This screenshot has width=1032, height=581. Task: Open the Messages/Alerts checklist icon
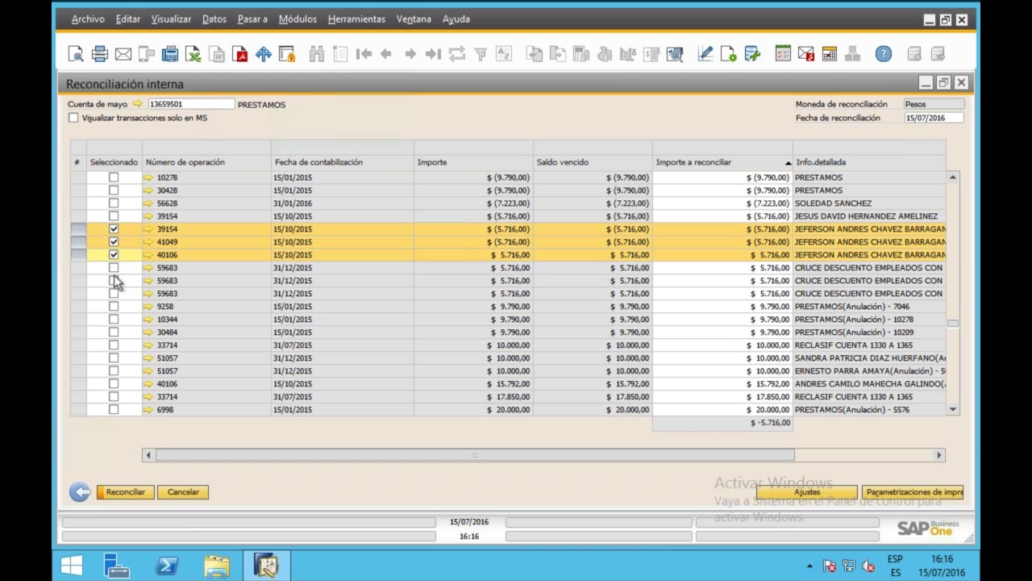[x=783, y=54]
